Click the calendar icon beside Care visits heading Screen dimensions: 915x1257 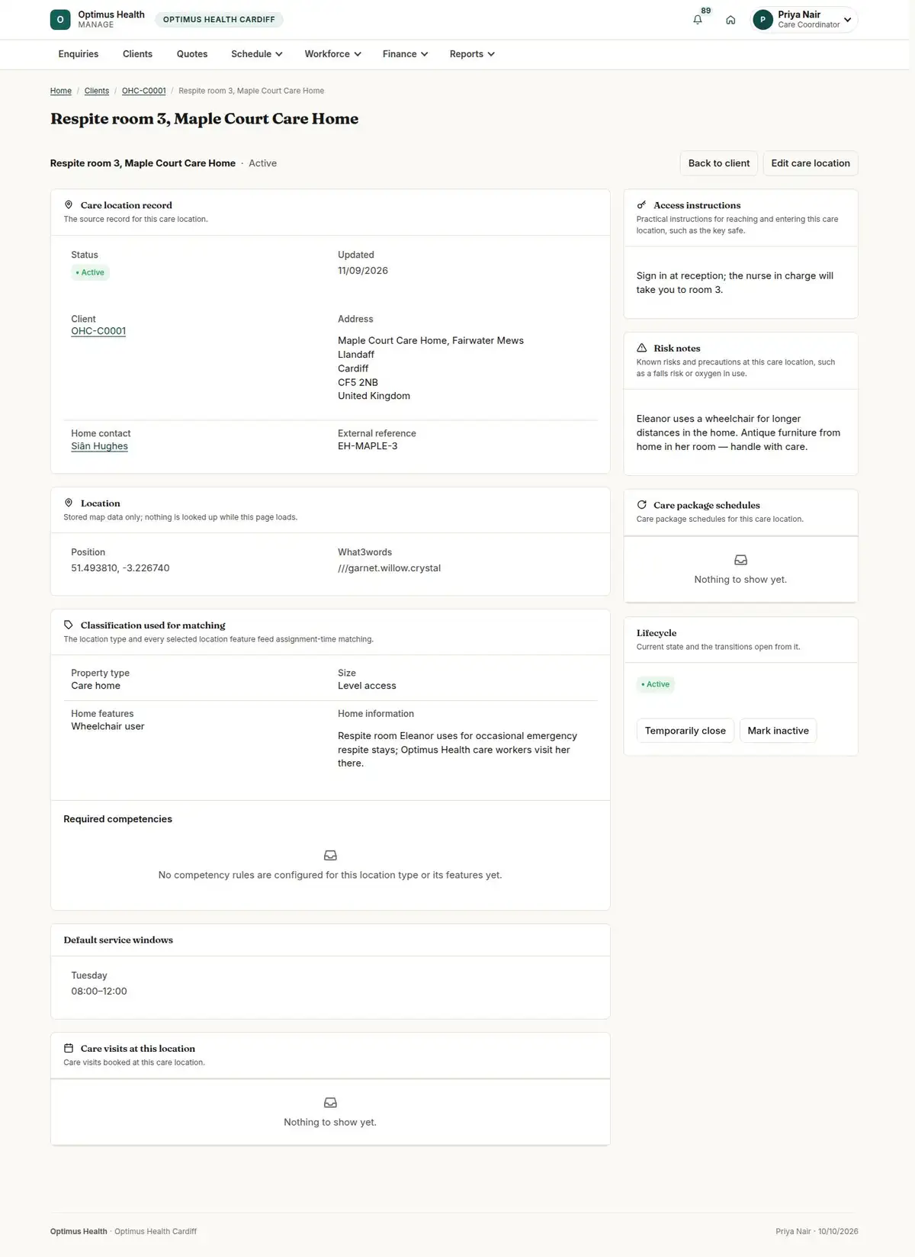pos(69,1049)
